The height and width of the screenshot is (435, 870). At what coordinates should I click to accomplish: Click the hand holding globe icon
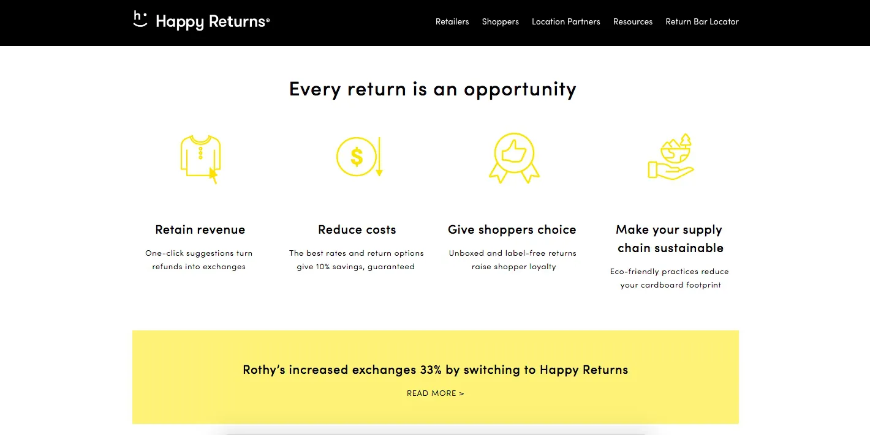(671, 157)
